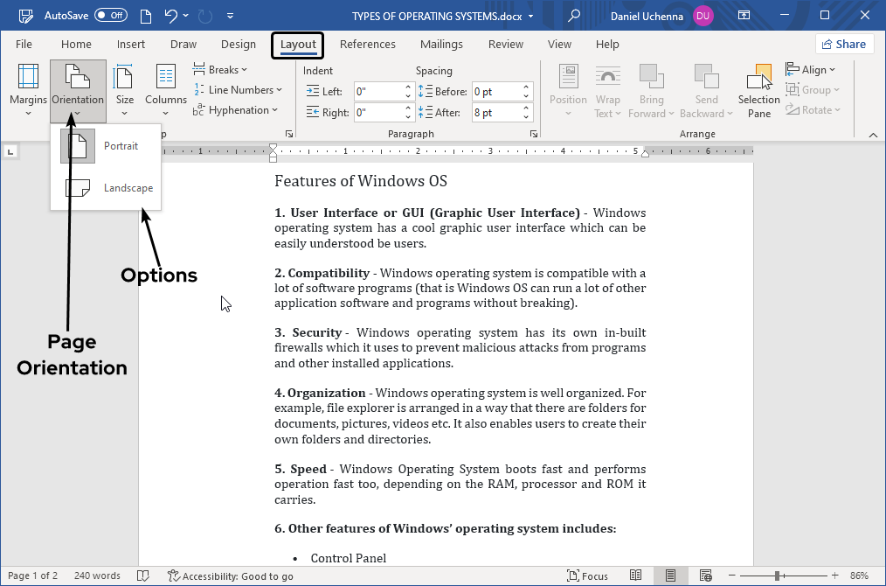This screenshot has width=886, height=586.
Task: Switch to Web Layout view in status bar
Action: click(x=706, y=575)
